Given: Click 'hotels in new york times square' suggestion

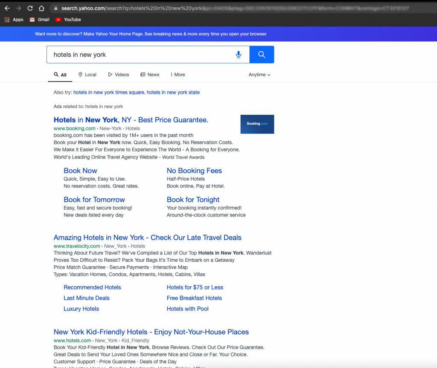Looking at the screenshot, I should pyautogui.click(x=109, y=92).
